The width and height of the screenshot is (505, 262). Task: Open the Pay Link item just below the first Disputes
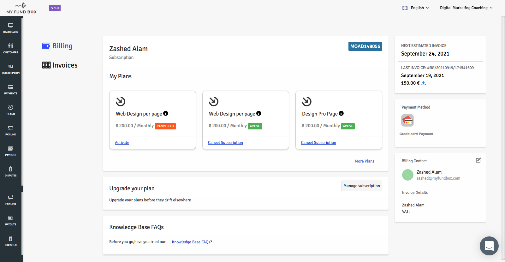click(x=11, y=200)
